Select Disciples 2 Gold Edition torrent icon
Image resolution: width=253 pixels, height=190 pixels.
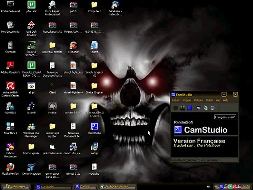(31, 69)
